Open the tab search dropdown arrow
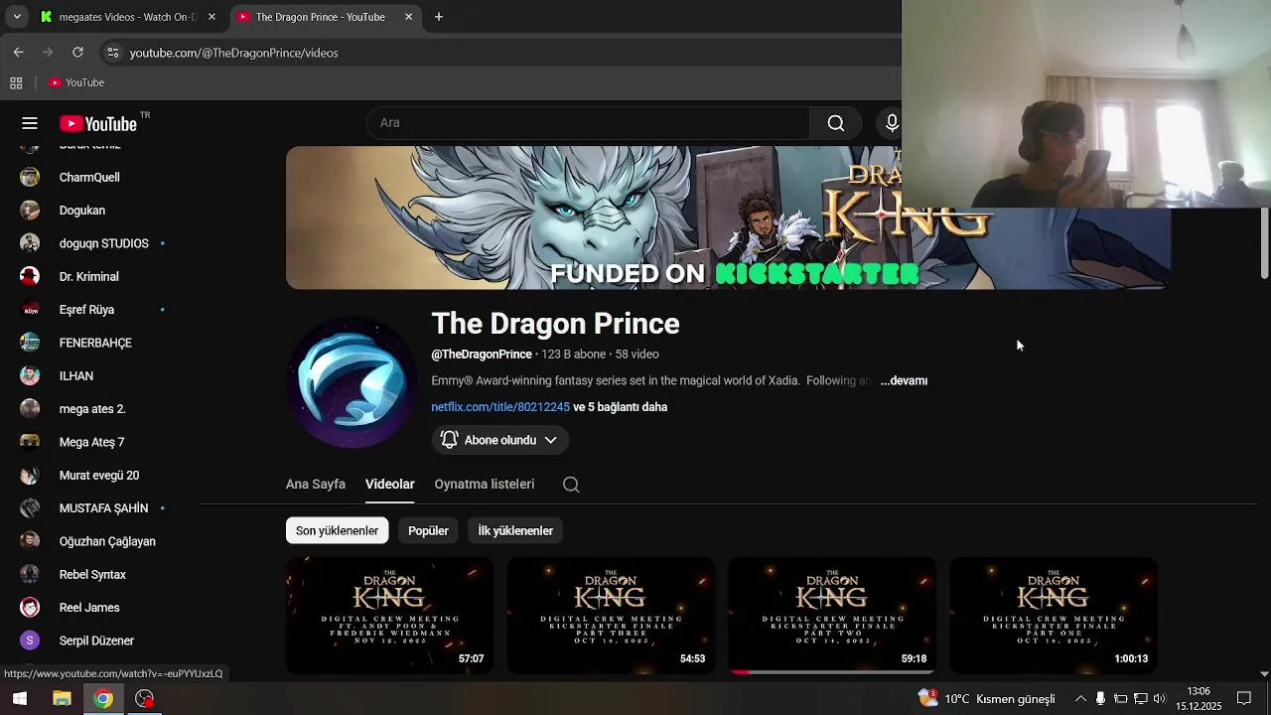1271x715 pixels. coord(17,17)
